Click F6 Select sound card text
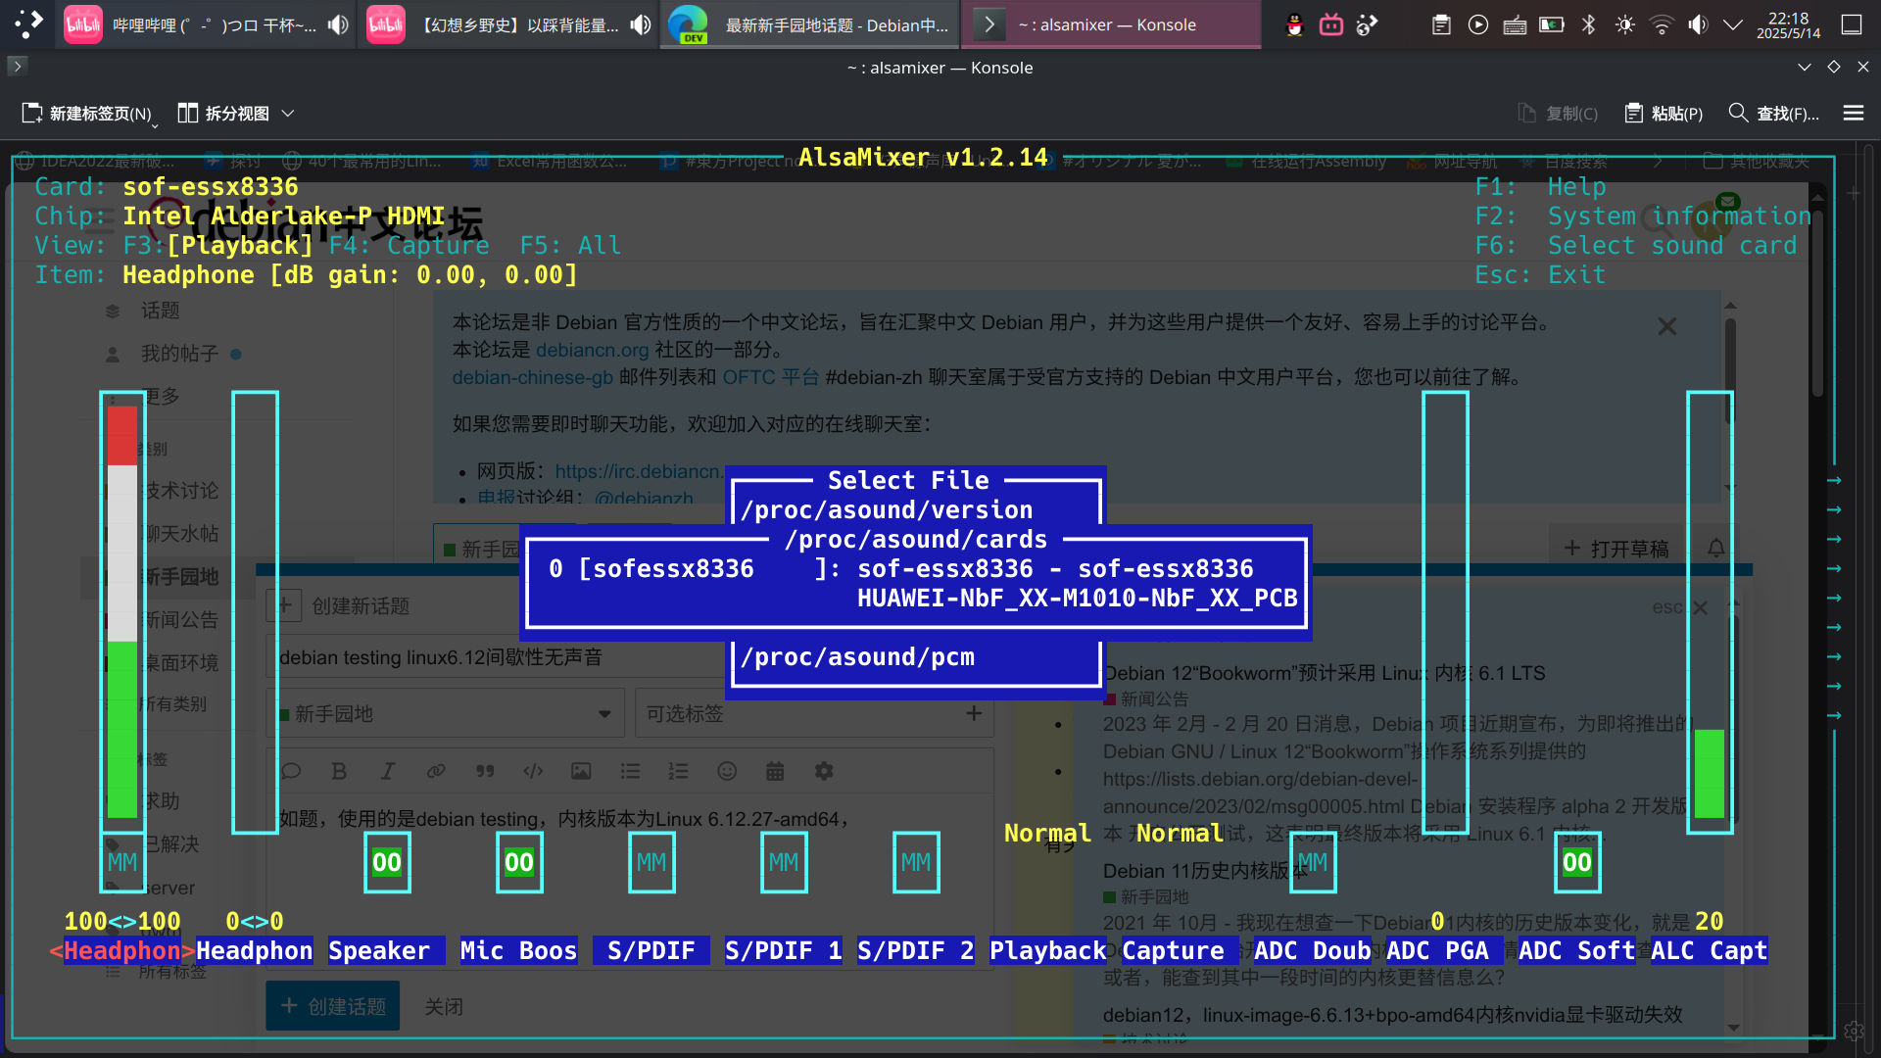The width and height of the screenshot is (1881, 1058). pyautogui.click(x=1636, y=246)
